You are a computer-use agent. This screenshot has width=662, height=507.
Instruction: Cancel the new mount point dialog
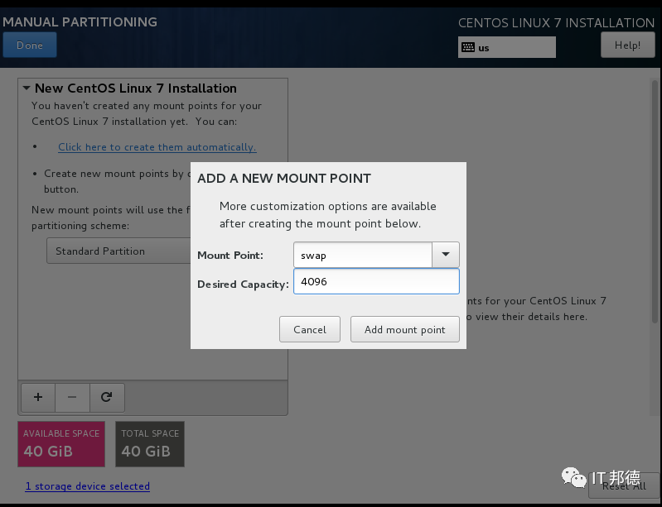pos(310,329)
